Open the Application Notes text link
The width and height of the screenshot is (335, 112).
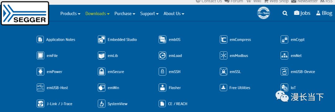tap(61, 40)
